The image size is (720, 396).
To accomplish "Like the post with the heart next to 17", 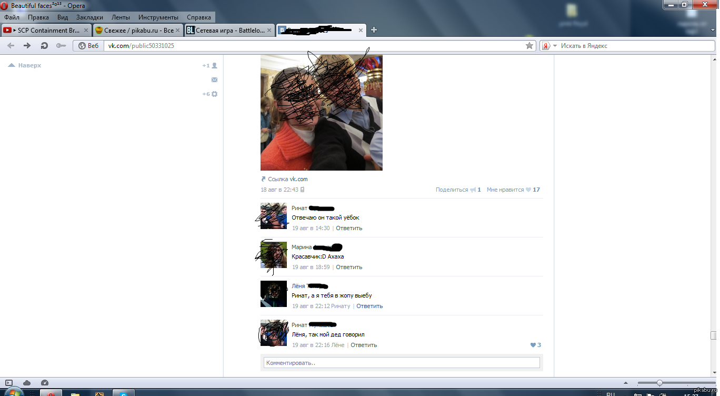I will (x=528, y=190).
